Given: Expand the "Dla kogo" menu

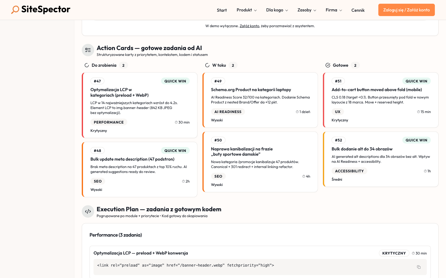Looking at the screenshot, I should [x=277, y=10].
